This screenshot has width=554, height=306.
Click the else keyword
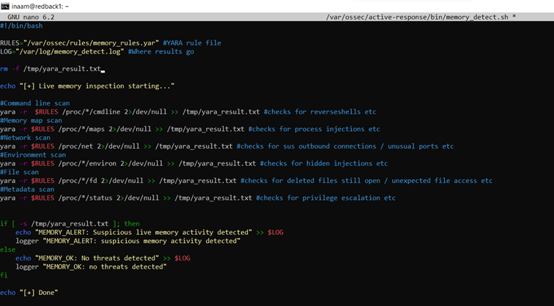[x=8, y=250]
